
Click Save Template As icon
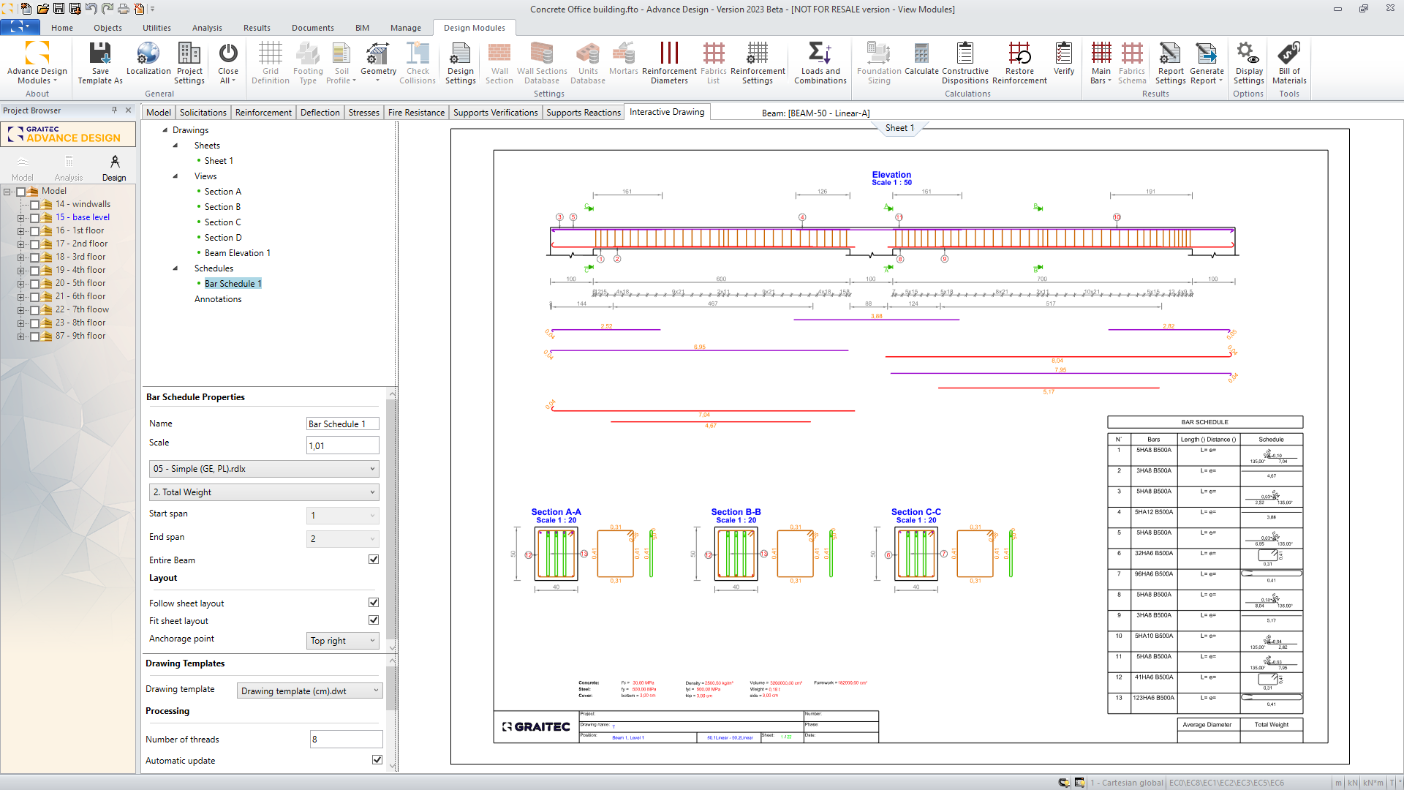point(100,63)
